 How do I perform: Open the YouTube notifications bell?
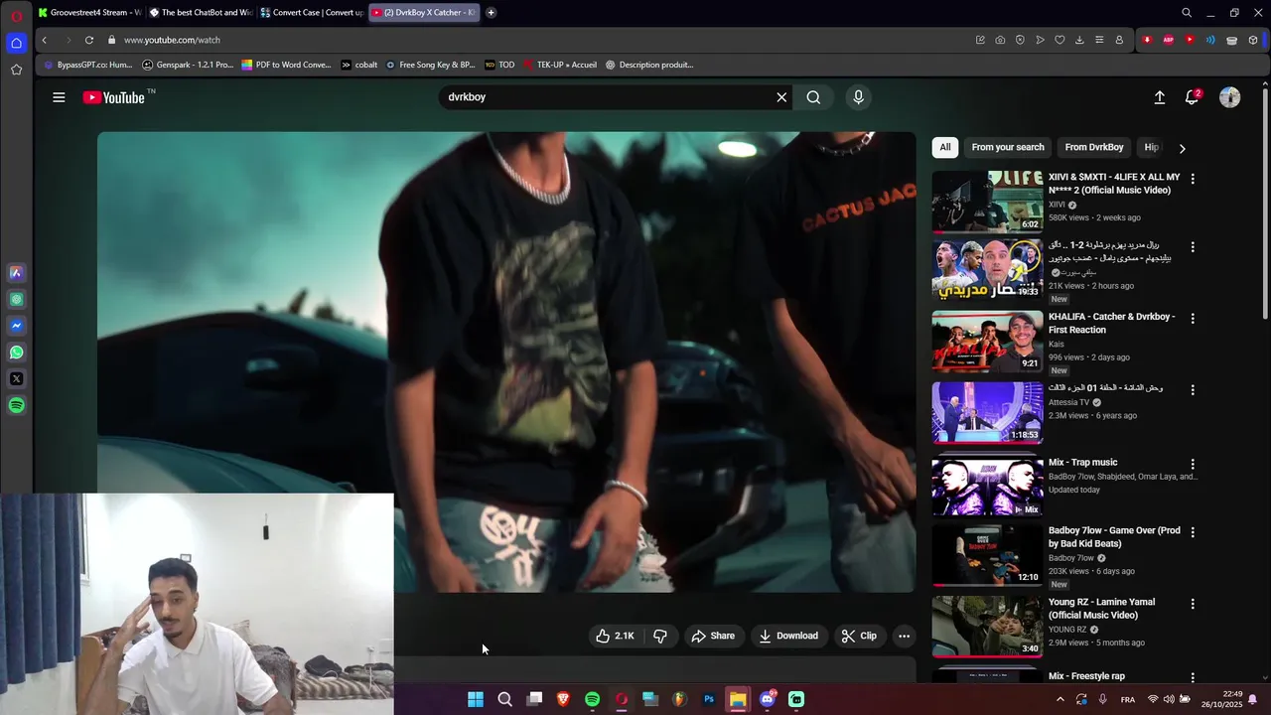pos(1192,97)
